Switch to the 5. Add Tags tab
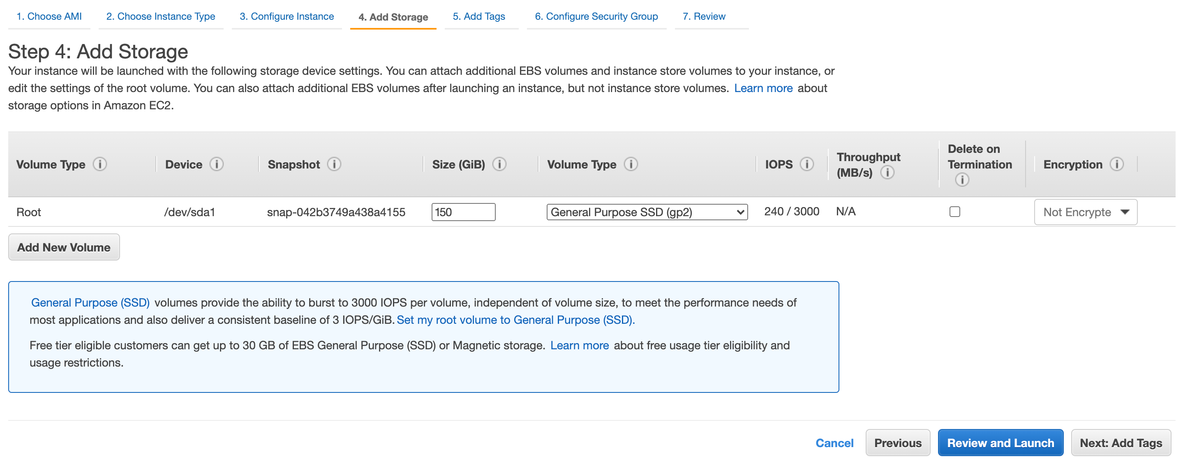The width and height of the screenshot is (1183, 466). click(x=478, y=16)
